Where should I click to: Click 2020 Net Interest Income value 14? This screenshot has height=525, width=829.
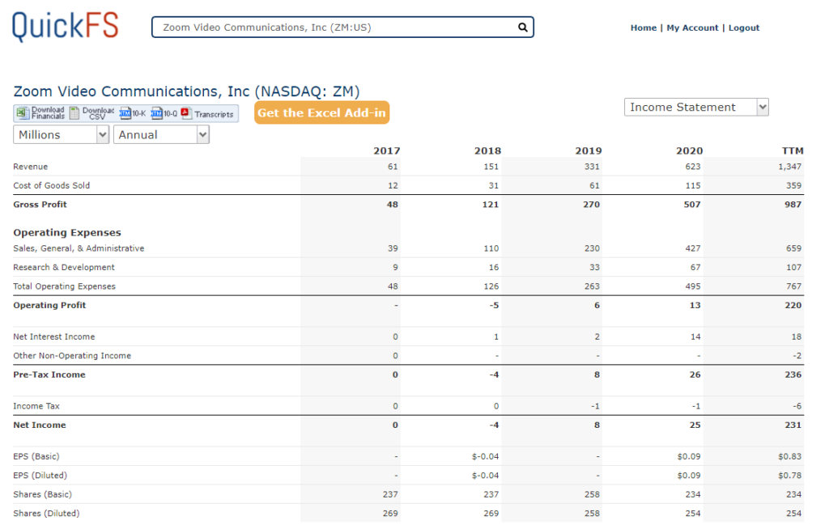pos(695,337)
